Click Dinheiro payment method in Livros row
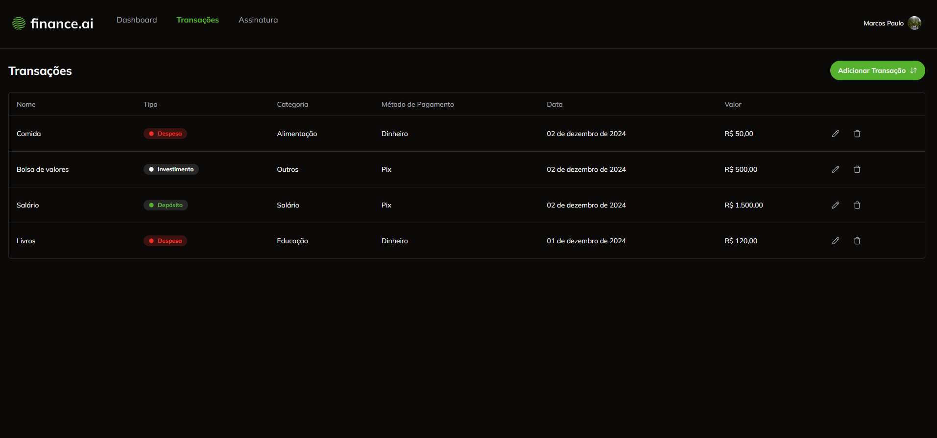This screenshot has height=438, width=937. click(x=395, y=241)
